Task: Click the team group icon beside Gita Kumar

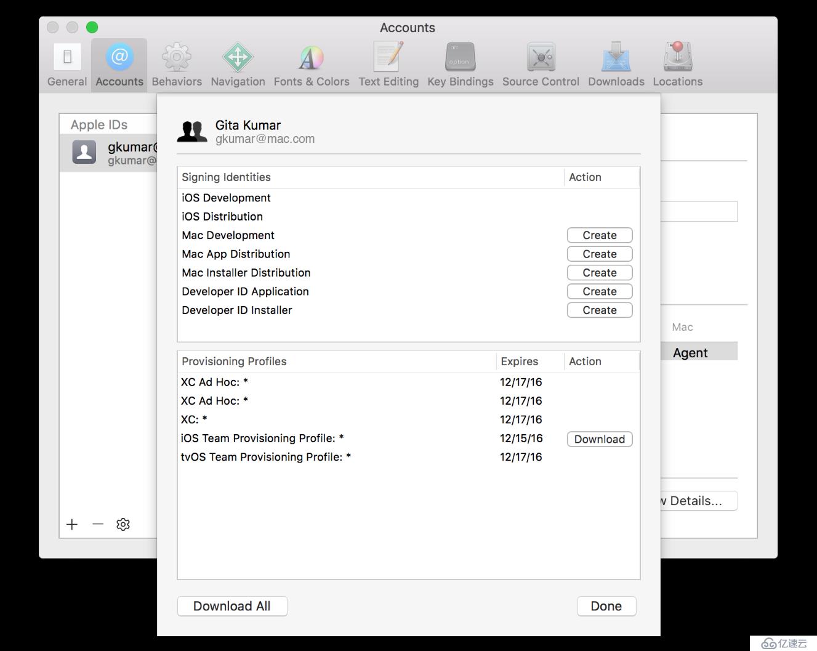Action: (x=192, y=131)
